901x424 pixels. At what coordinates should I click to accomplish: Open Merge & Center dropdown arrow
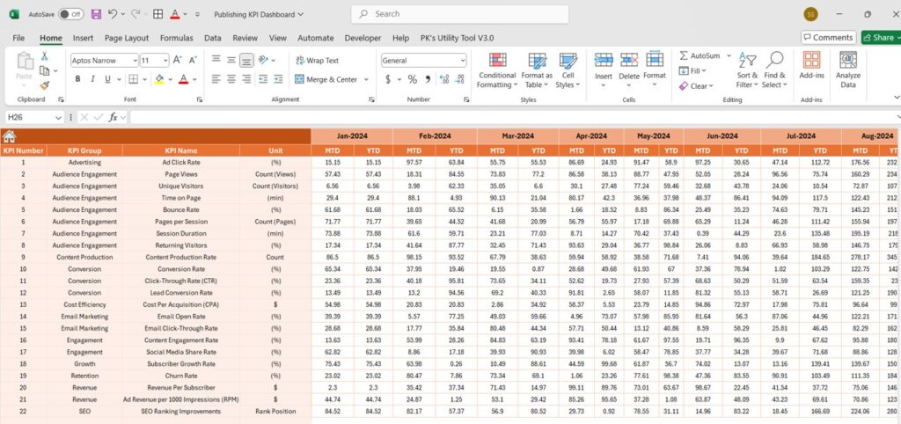366,79
